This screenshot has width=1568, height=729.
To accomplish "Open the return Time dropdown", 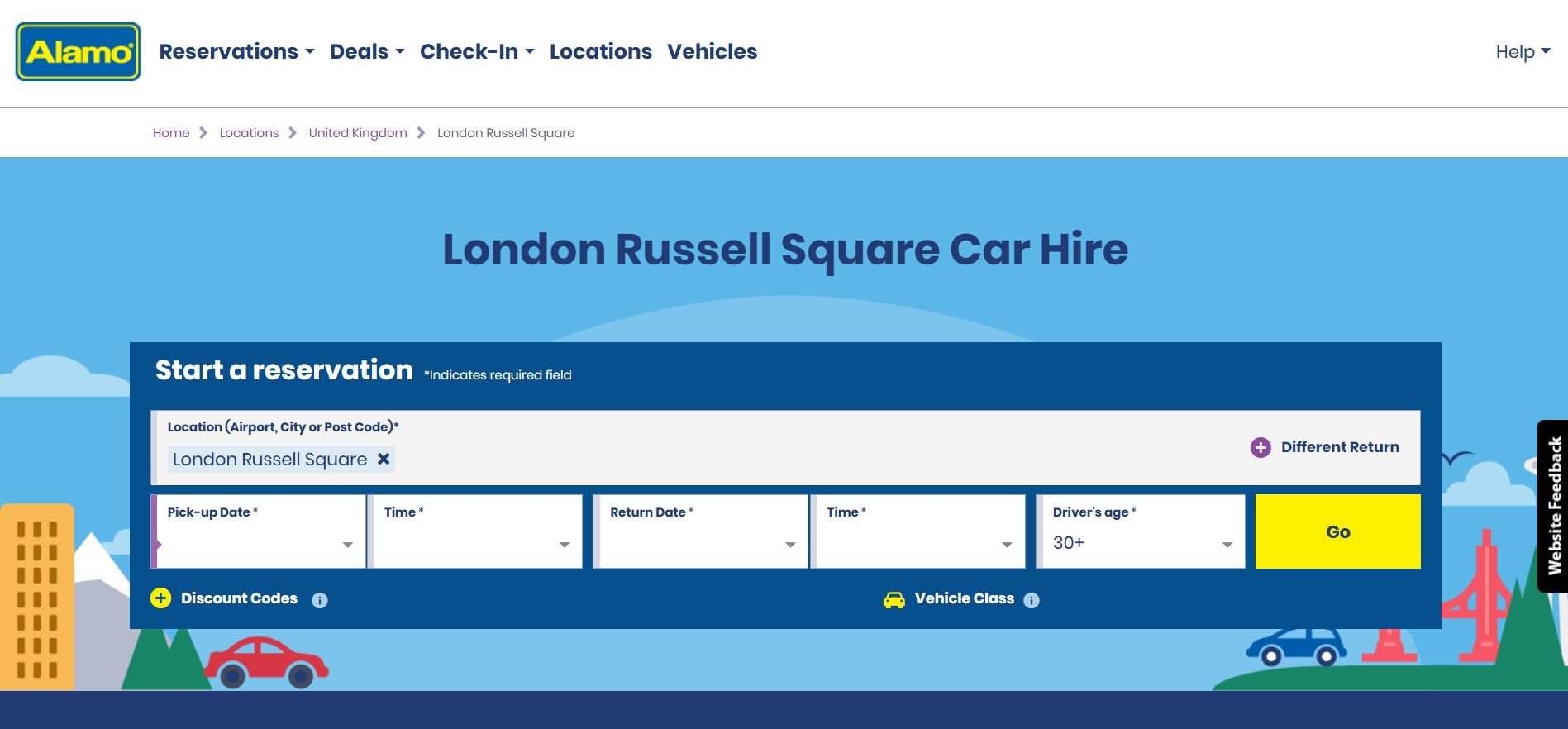I will (918, 531).
